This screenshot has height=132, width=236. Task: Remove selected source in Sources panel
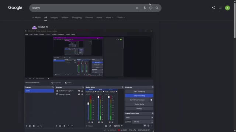60,126
